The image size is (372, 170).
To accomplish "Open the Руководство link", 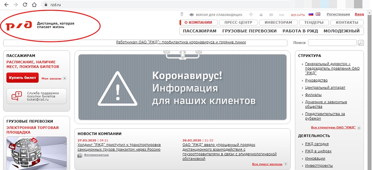I will point(316,80).
